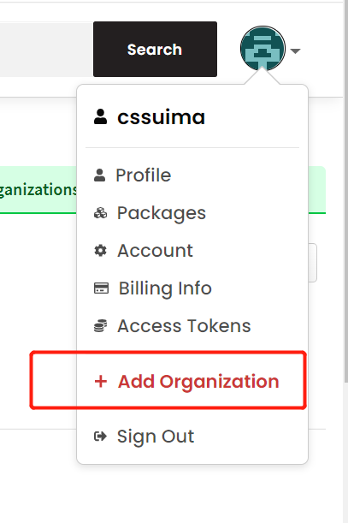
Task: Click the Access Tokens coins icon
Action: coord(100,326)
